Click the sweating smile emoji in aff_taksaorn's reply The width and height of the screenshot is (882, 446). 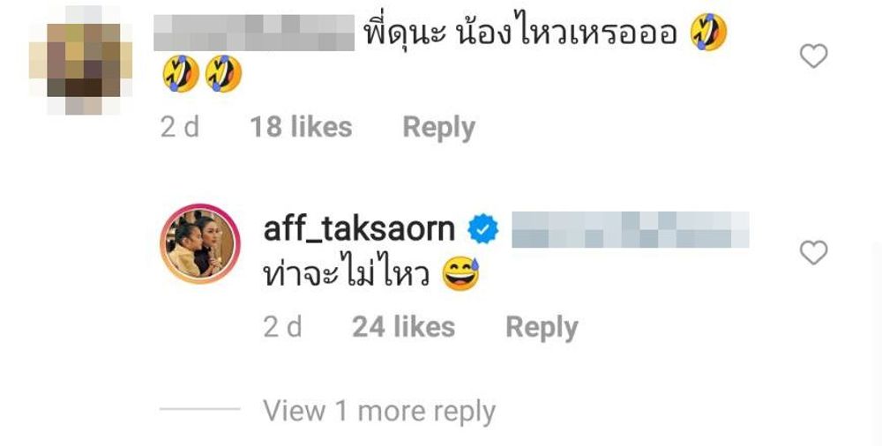coord(460,274)
